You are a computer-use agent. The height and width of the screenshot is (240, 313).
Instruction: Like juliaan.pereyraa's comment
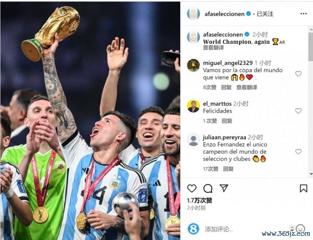coord(298,152)
